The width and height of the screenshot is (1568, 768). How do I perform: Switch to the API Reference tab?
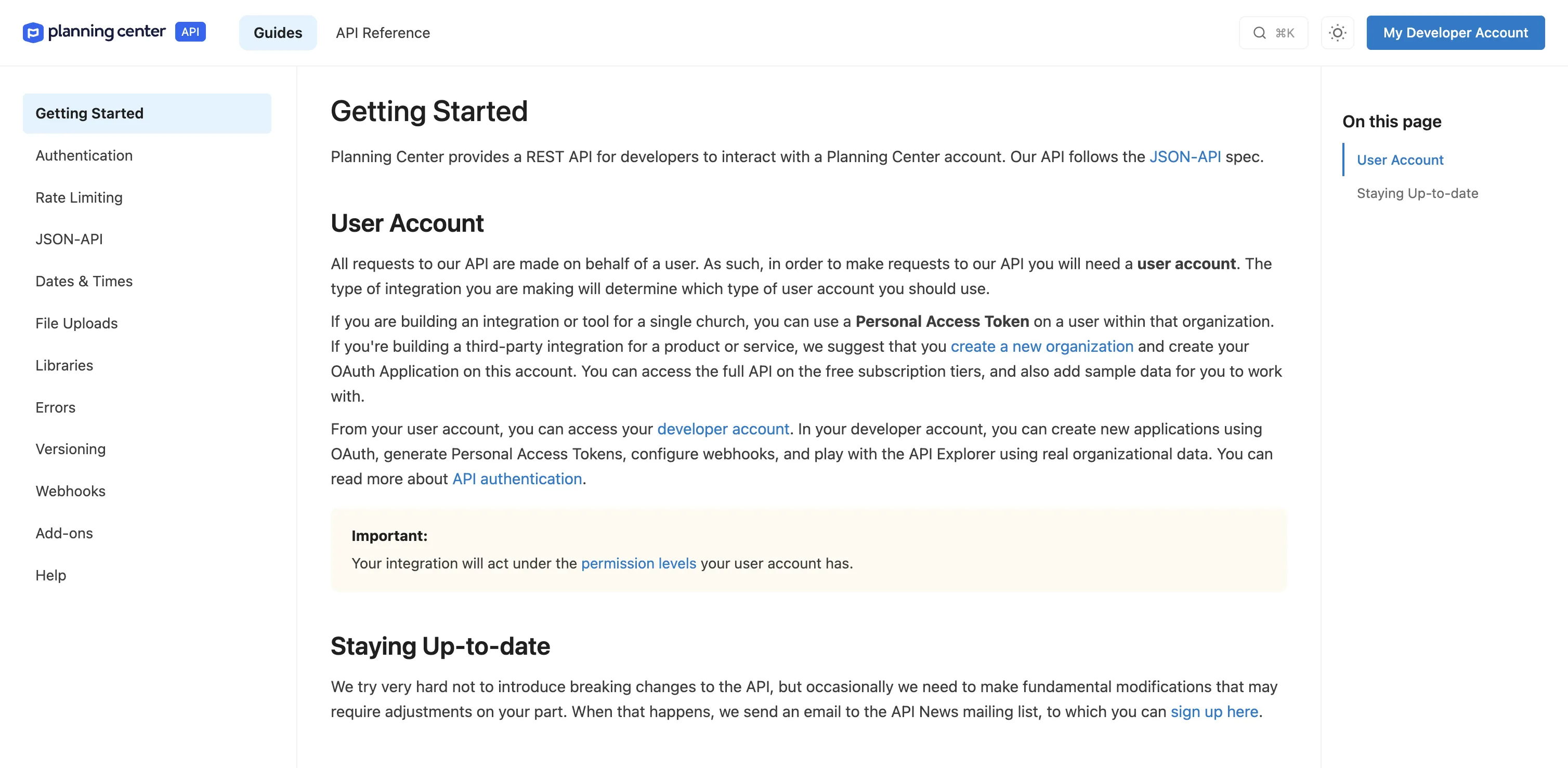click(x=382, y=32)
